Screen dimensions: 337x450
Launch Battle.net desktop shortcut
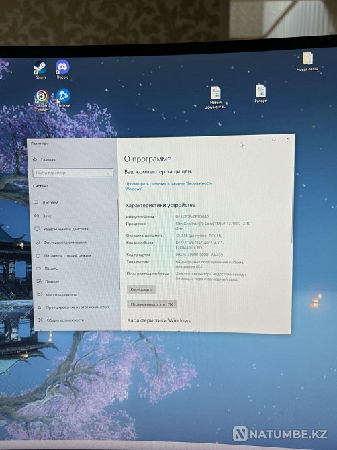click(63, 98)
